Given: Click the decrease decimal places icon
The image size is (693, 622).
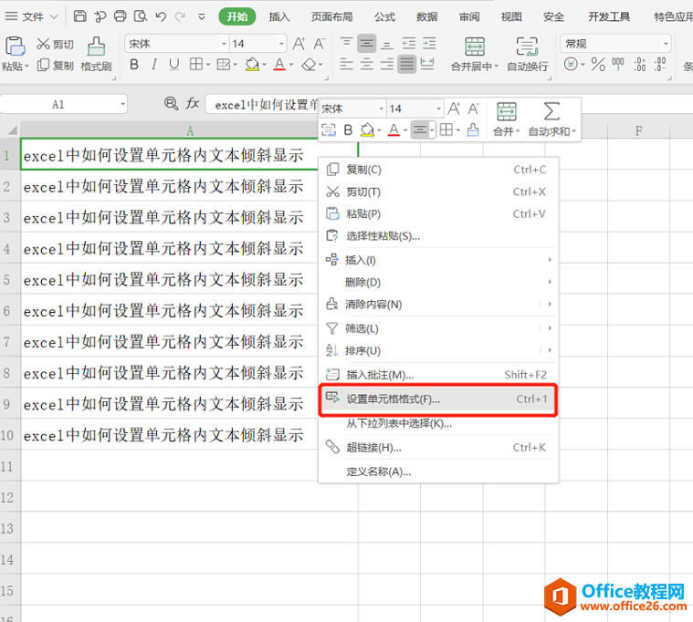Looking at the screenshot, I should [x=660, y=65].
